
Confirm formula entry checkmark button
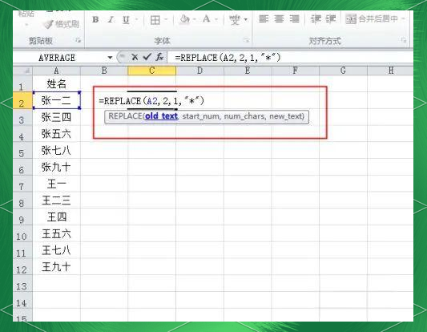[147, 57]
